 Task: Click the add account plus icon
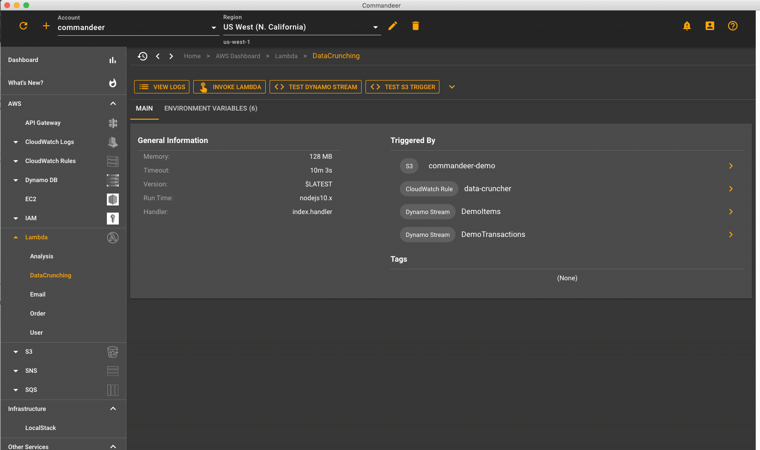pyautogui.click(x=46, y=26)
